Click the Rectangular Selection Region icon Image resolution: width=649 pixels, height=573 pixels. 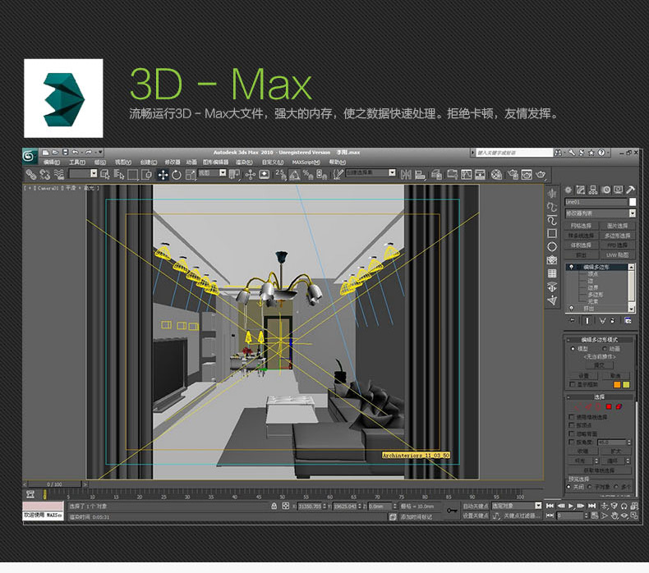click(132, 175)
